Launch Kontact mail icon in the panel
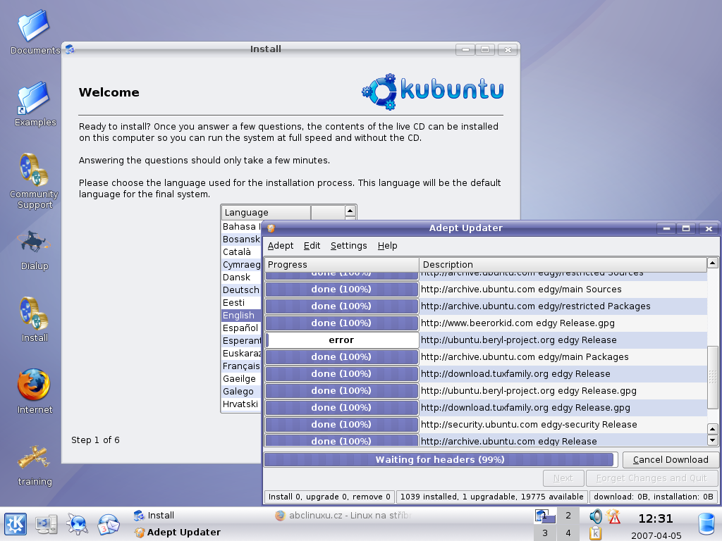Image resolution: width=722 pixels, height=541 pixels. click(x=108, y=524)
